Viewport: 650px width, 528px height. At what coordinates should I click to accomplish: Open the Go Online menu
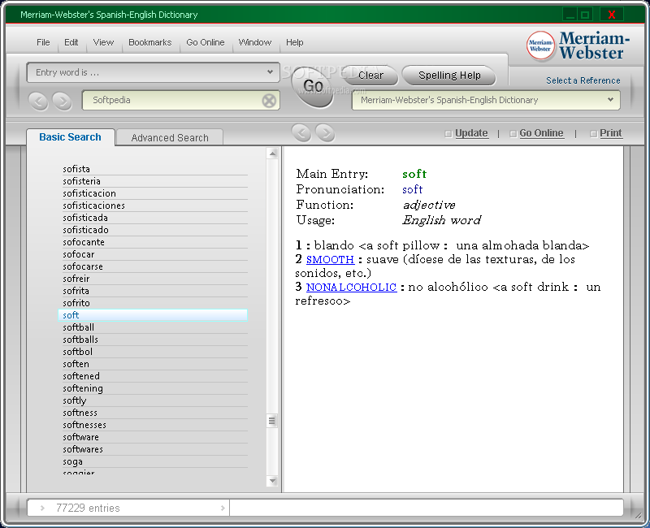tap(206, 42)
